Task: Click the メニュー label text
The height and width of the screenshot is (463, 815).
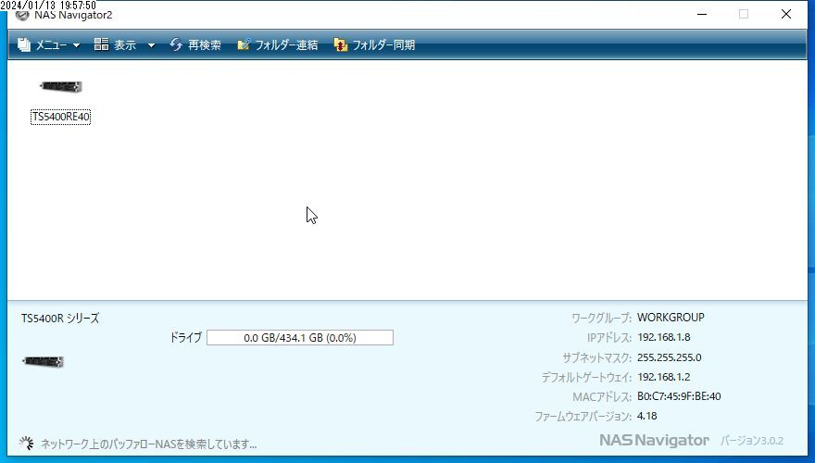Action: (x=51, y=45)
